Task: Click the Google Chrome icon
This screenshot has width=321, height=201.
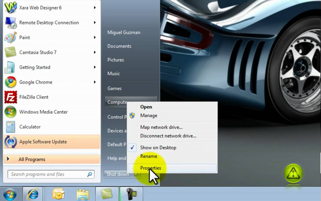Action: click(11, 82)
